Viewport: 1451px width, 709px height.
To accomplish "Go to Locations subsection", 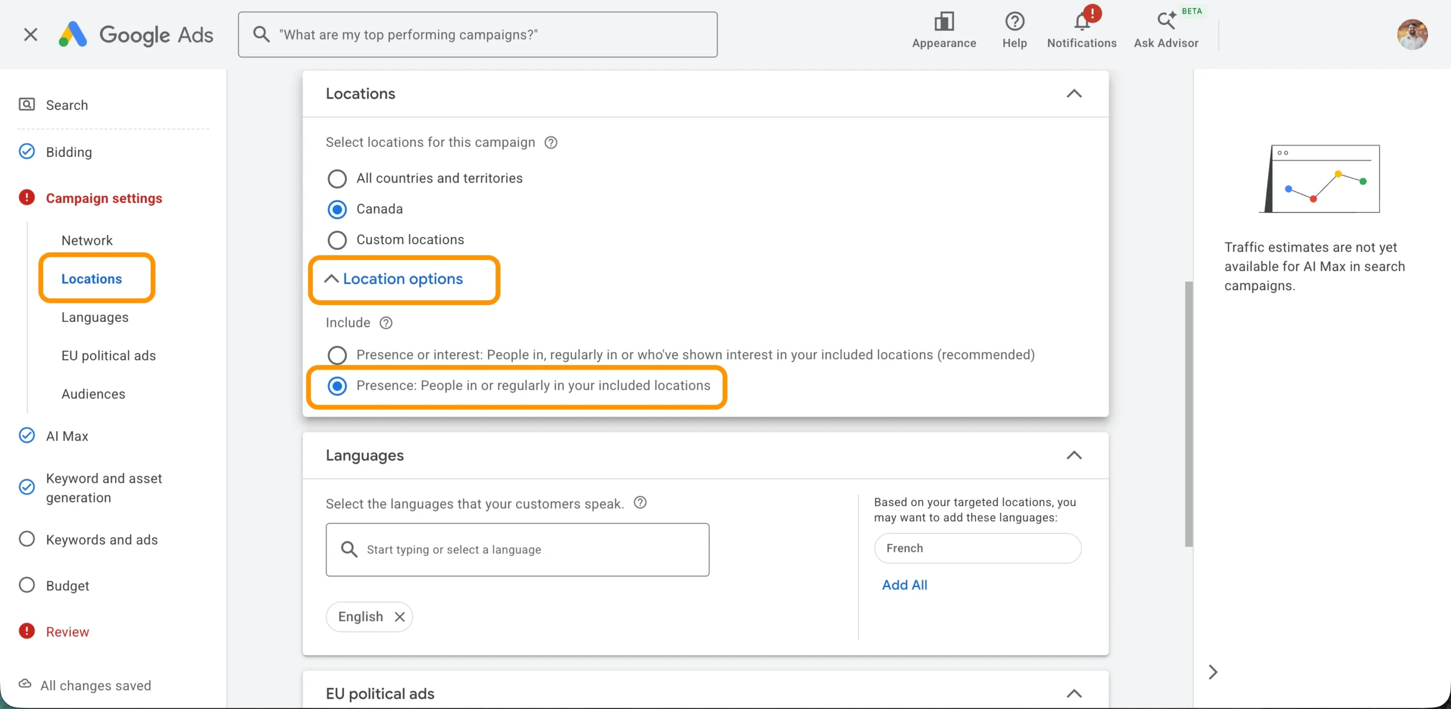I will (91, 279).
